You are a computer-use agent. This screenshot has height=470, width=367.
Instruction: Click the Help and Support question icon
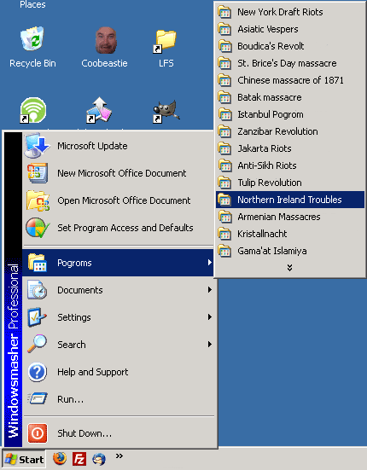(x=38, y=372)
